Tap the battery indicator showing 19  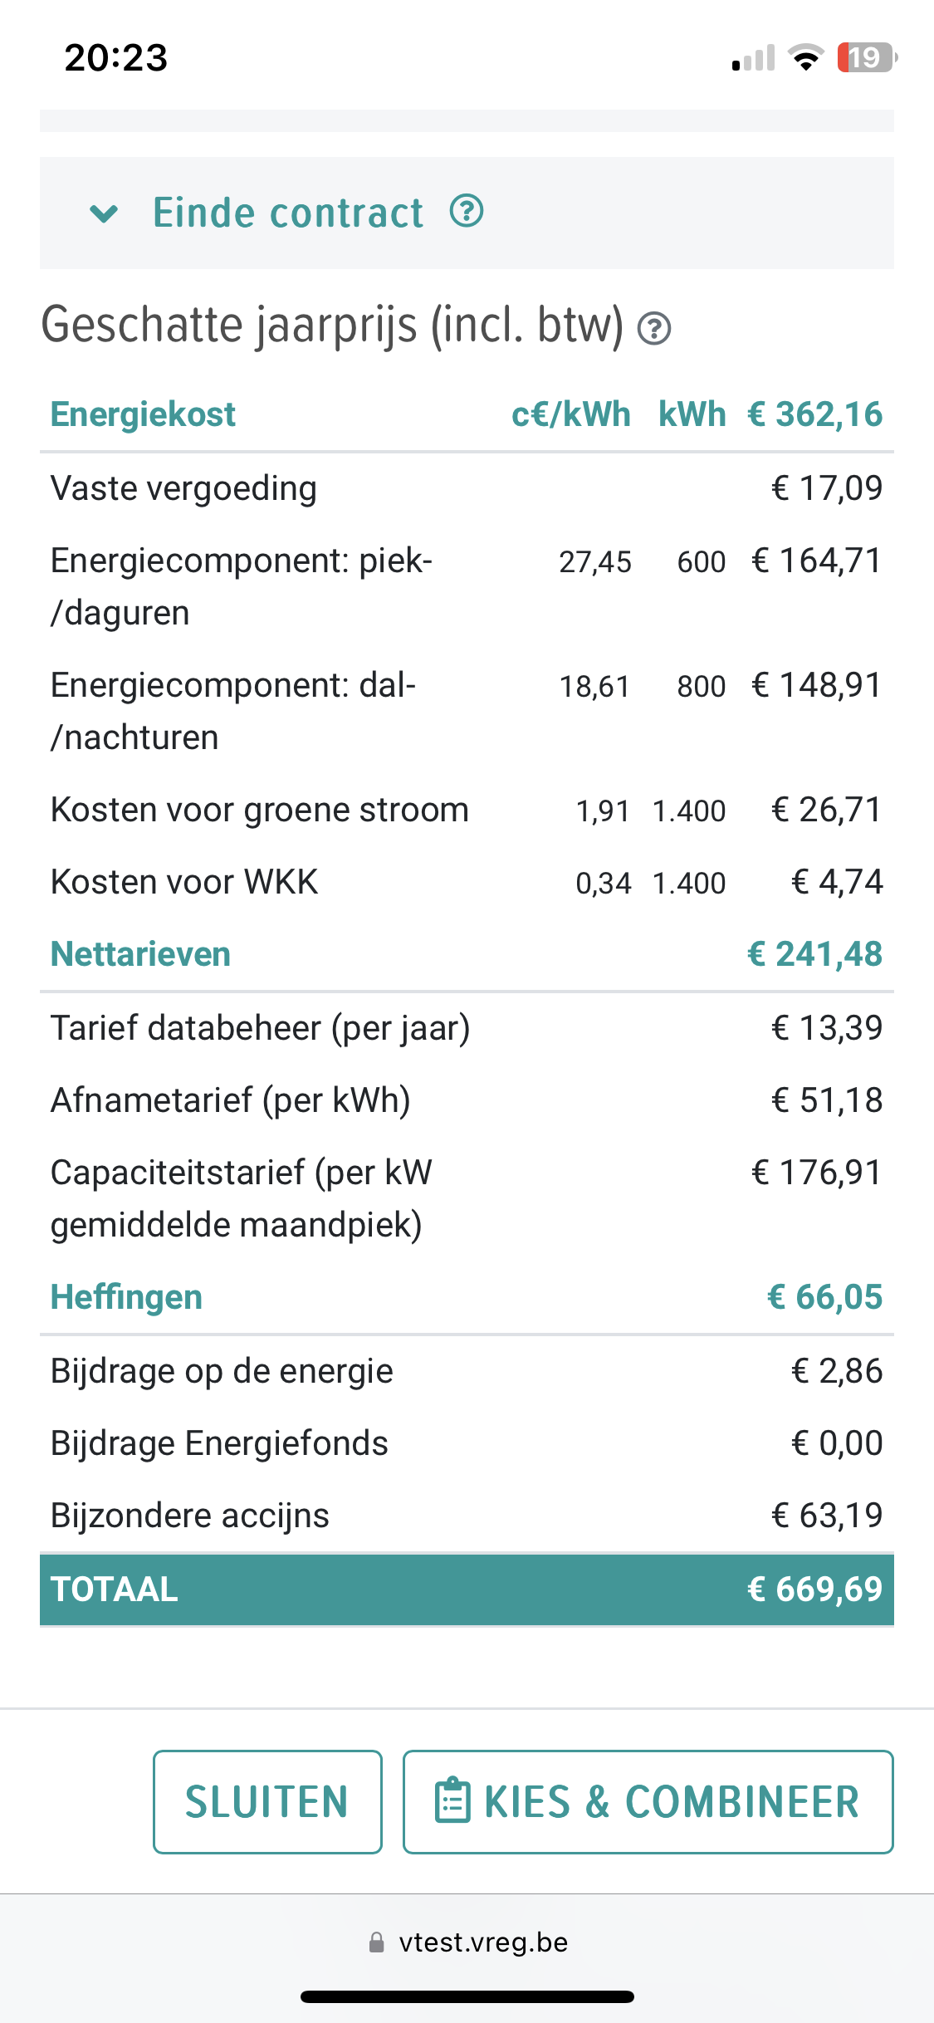[x=866, y=57]
